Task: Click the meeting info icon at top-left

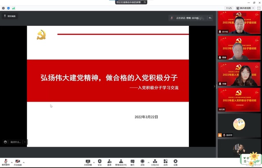Action: tap(3, 8)
